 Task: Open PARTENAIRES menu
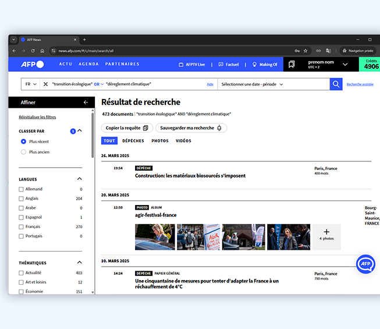coord(122,64)
